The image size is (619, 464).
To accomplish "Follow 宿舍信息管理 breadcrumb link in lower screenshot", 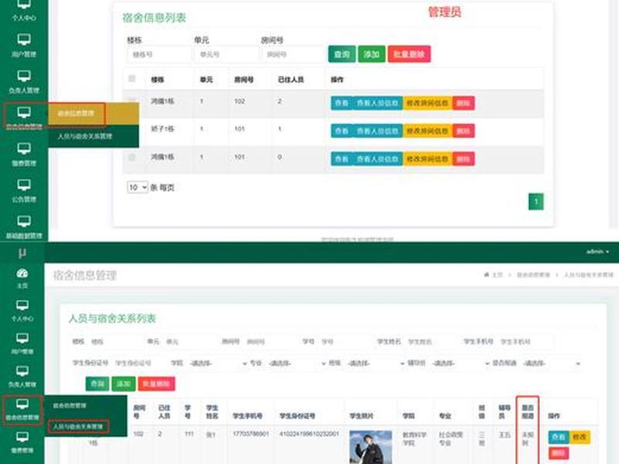I will point(533,275).
